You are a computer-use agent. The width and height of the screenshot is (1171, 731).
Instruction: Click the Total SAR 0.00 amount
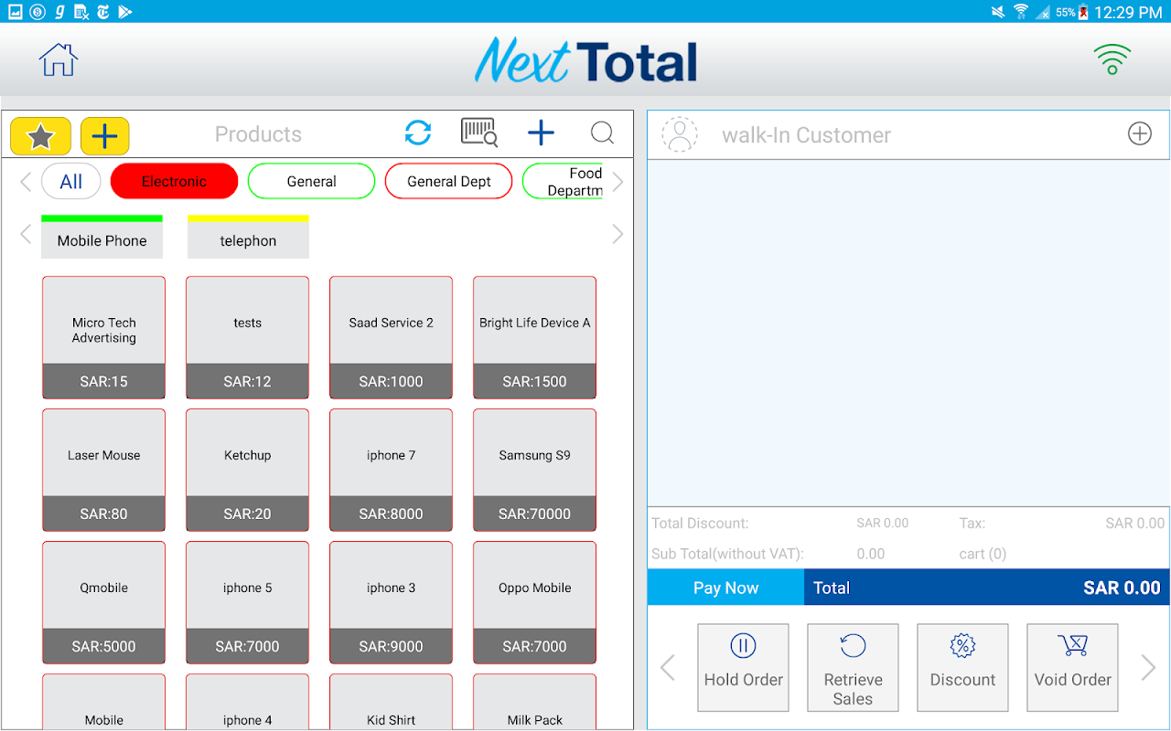point(1122,588)
